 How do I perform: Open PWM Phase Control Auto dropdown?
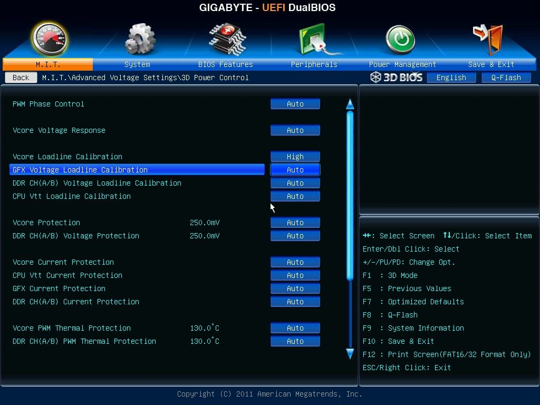(295, 104)
